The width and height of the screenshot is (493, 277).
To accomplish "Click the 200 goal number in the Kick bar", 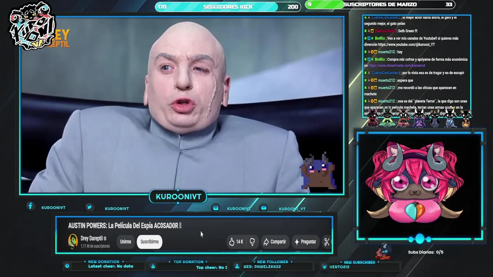I will point(293,7).
